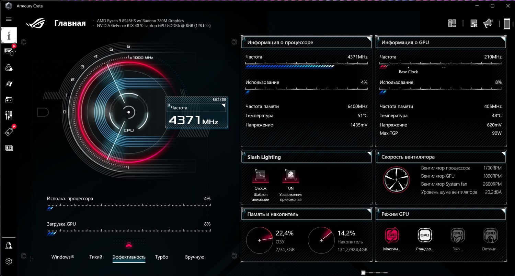Click the corner arrow on Частота gauge card
Image resolution: width=515 pixels, height=276 pixels.
[x=224, y=106]
